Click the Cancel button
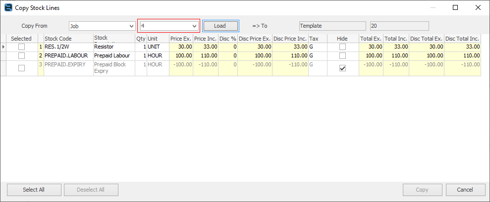 465,190
